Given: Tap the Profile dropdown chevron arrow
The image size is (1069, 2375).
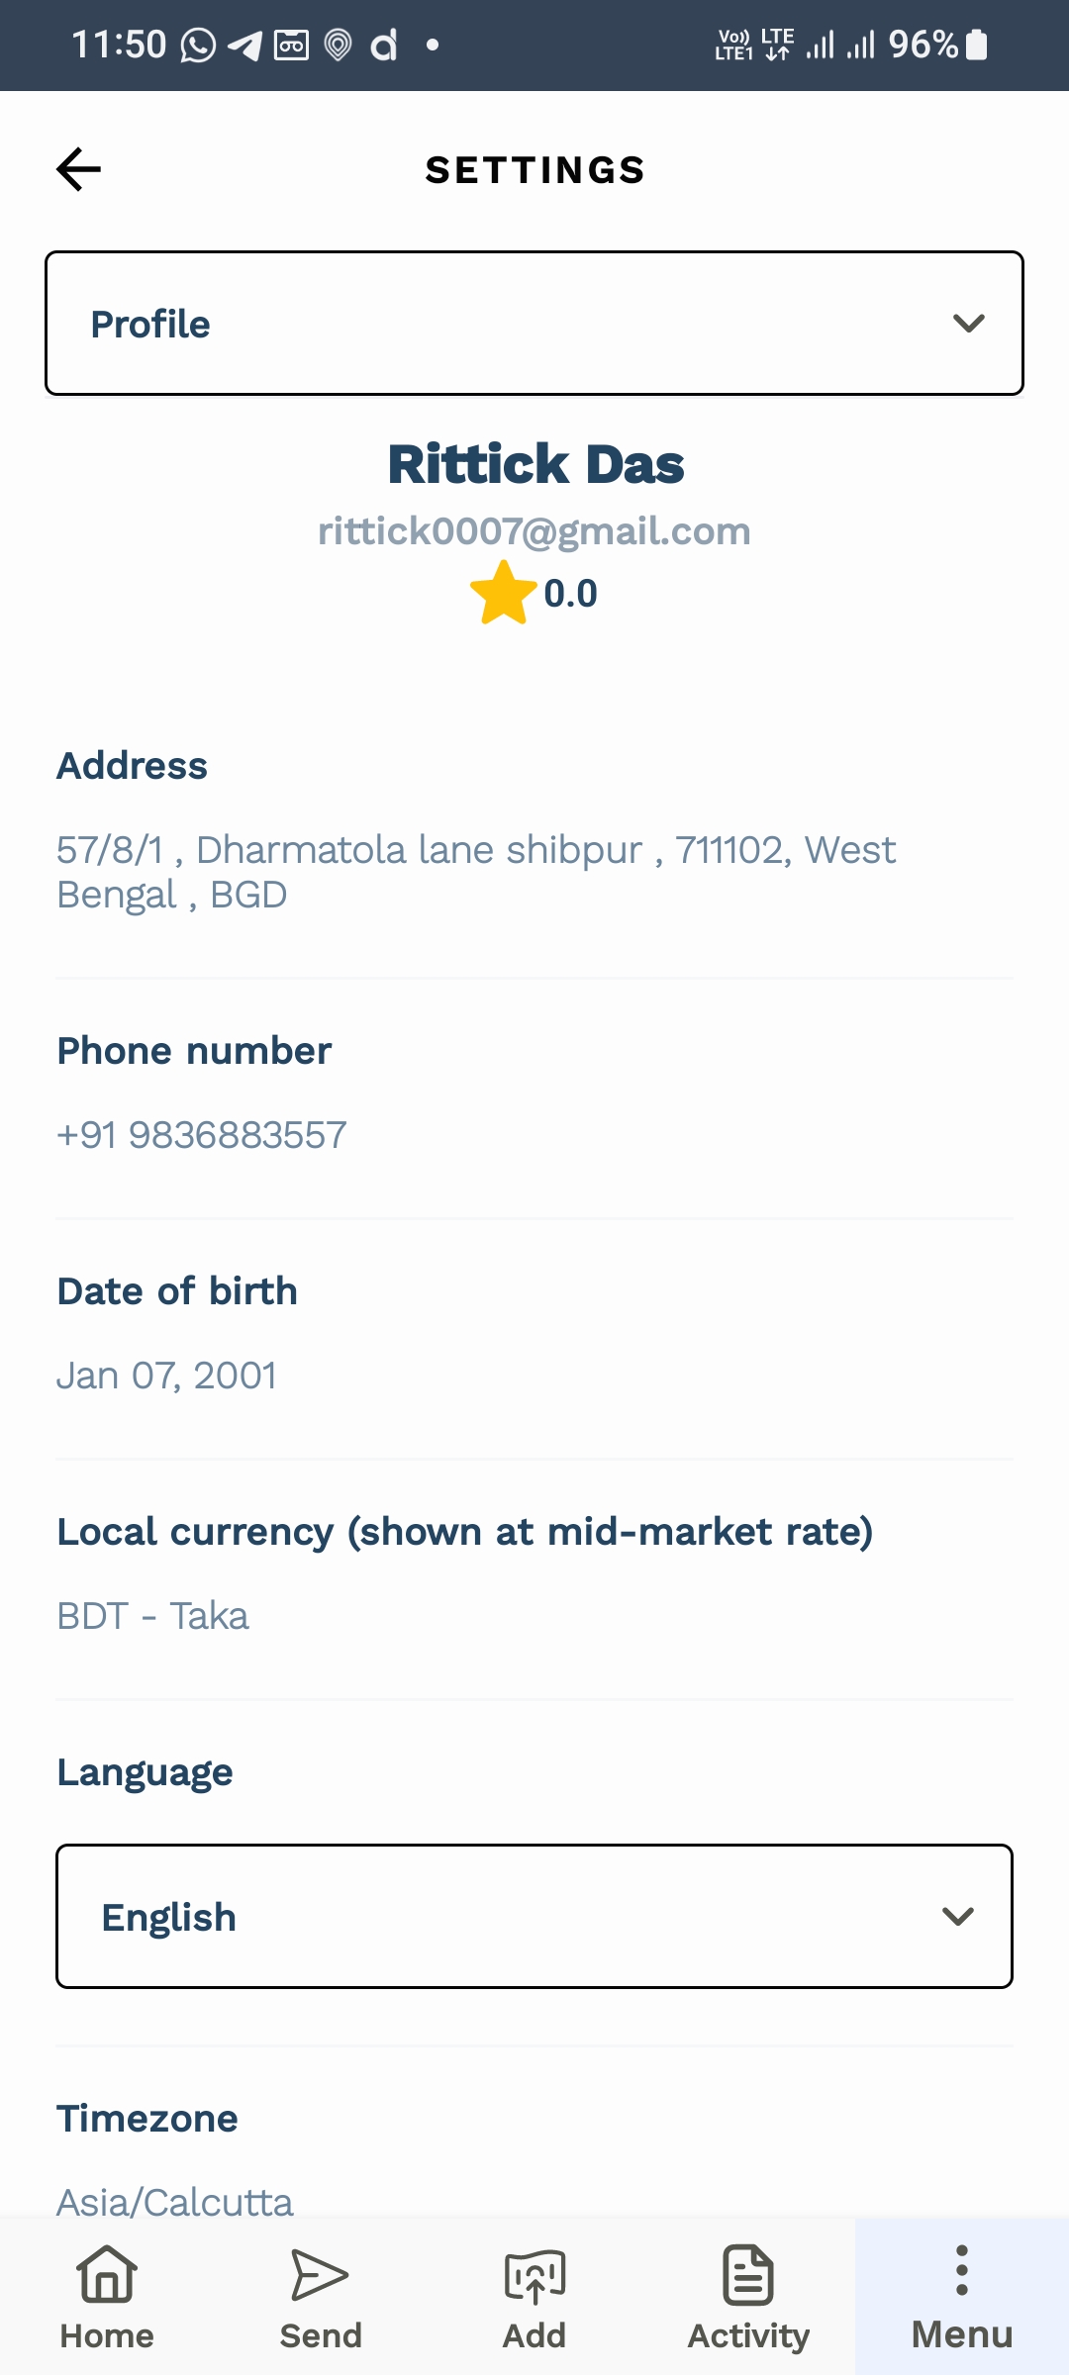Looking at the screenshot, I should [x=968, y=324].
